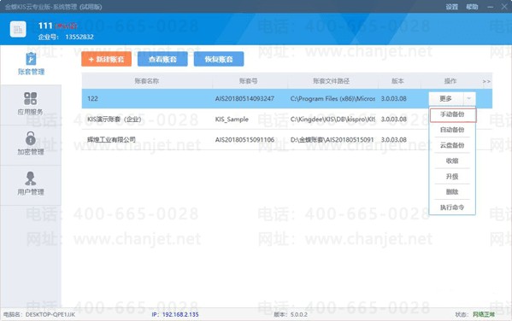Click the 查看账套 button

click(162, 59)
